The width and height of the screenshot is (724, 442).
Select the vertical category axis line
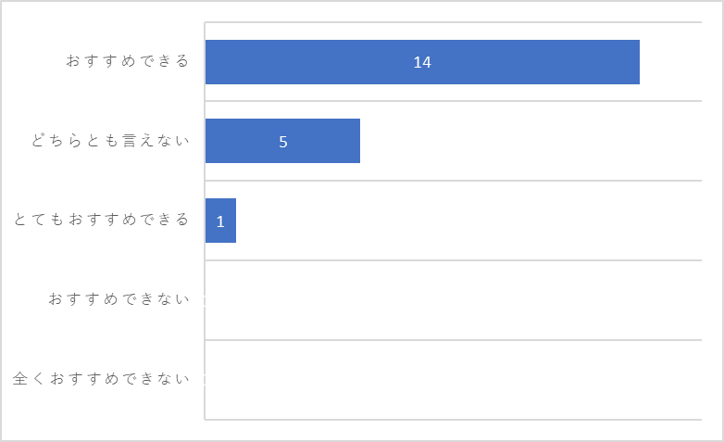click(x=205, y=221)
